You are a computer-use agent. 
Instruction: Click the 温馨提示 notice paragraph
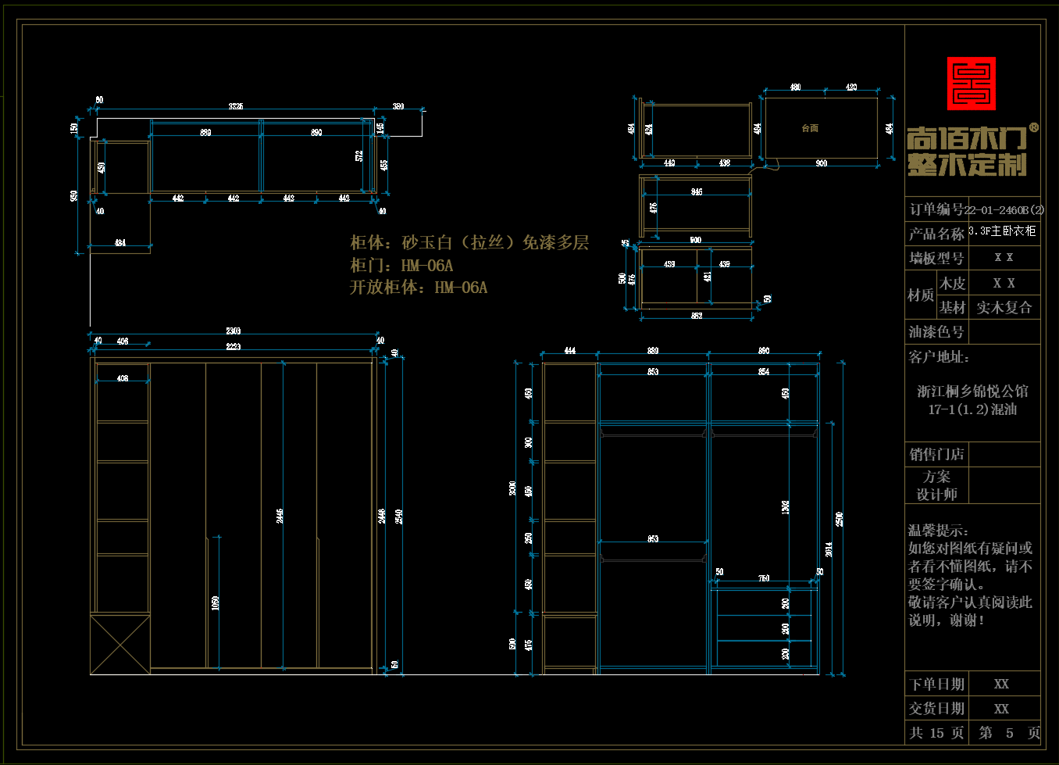970,575
